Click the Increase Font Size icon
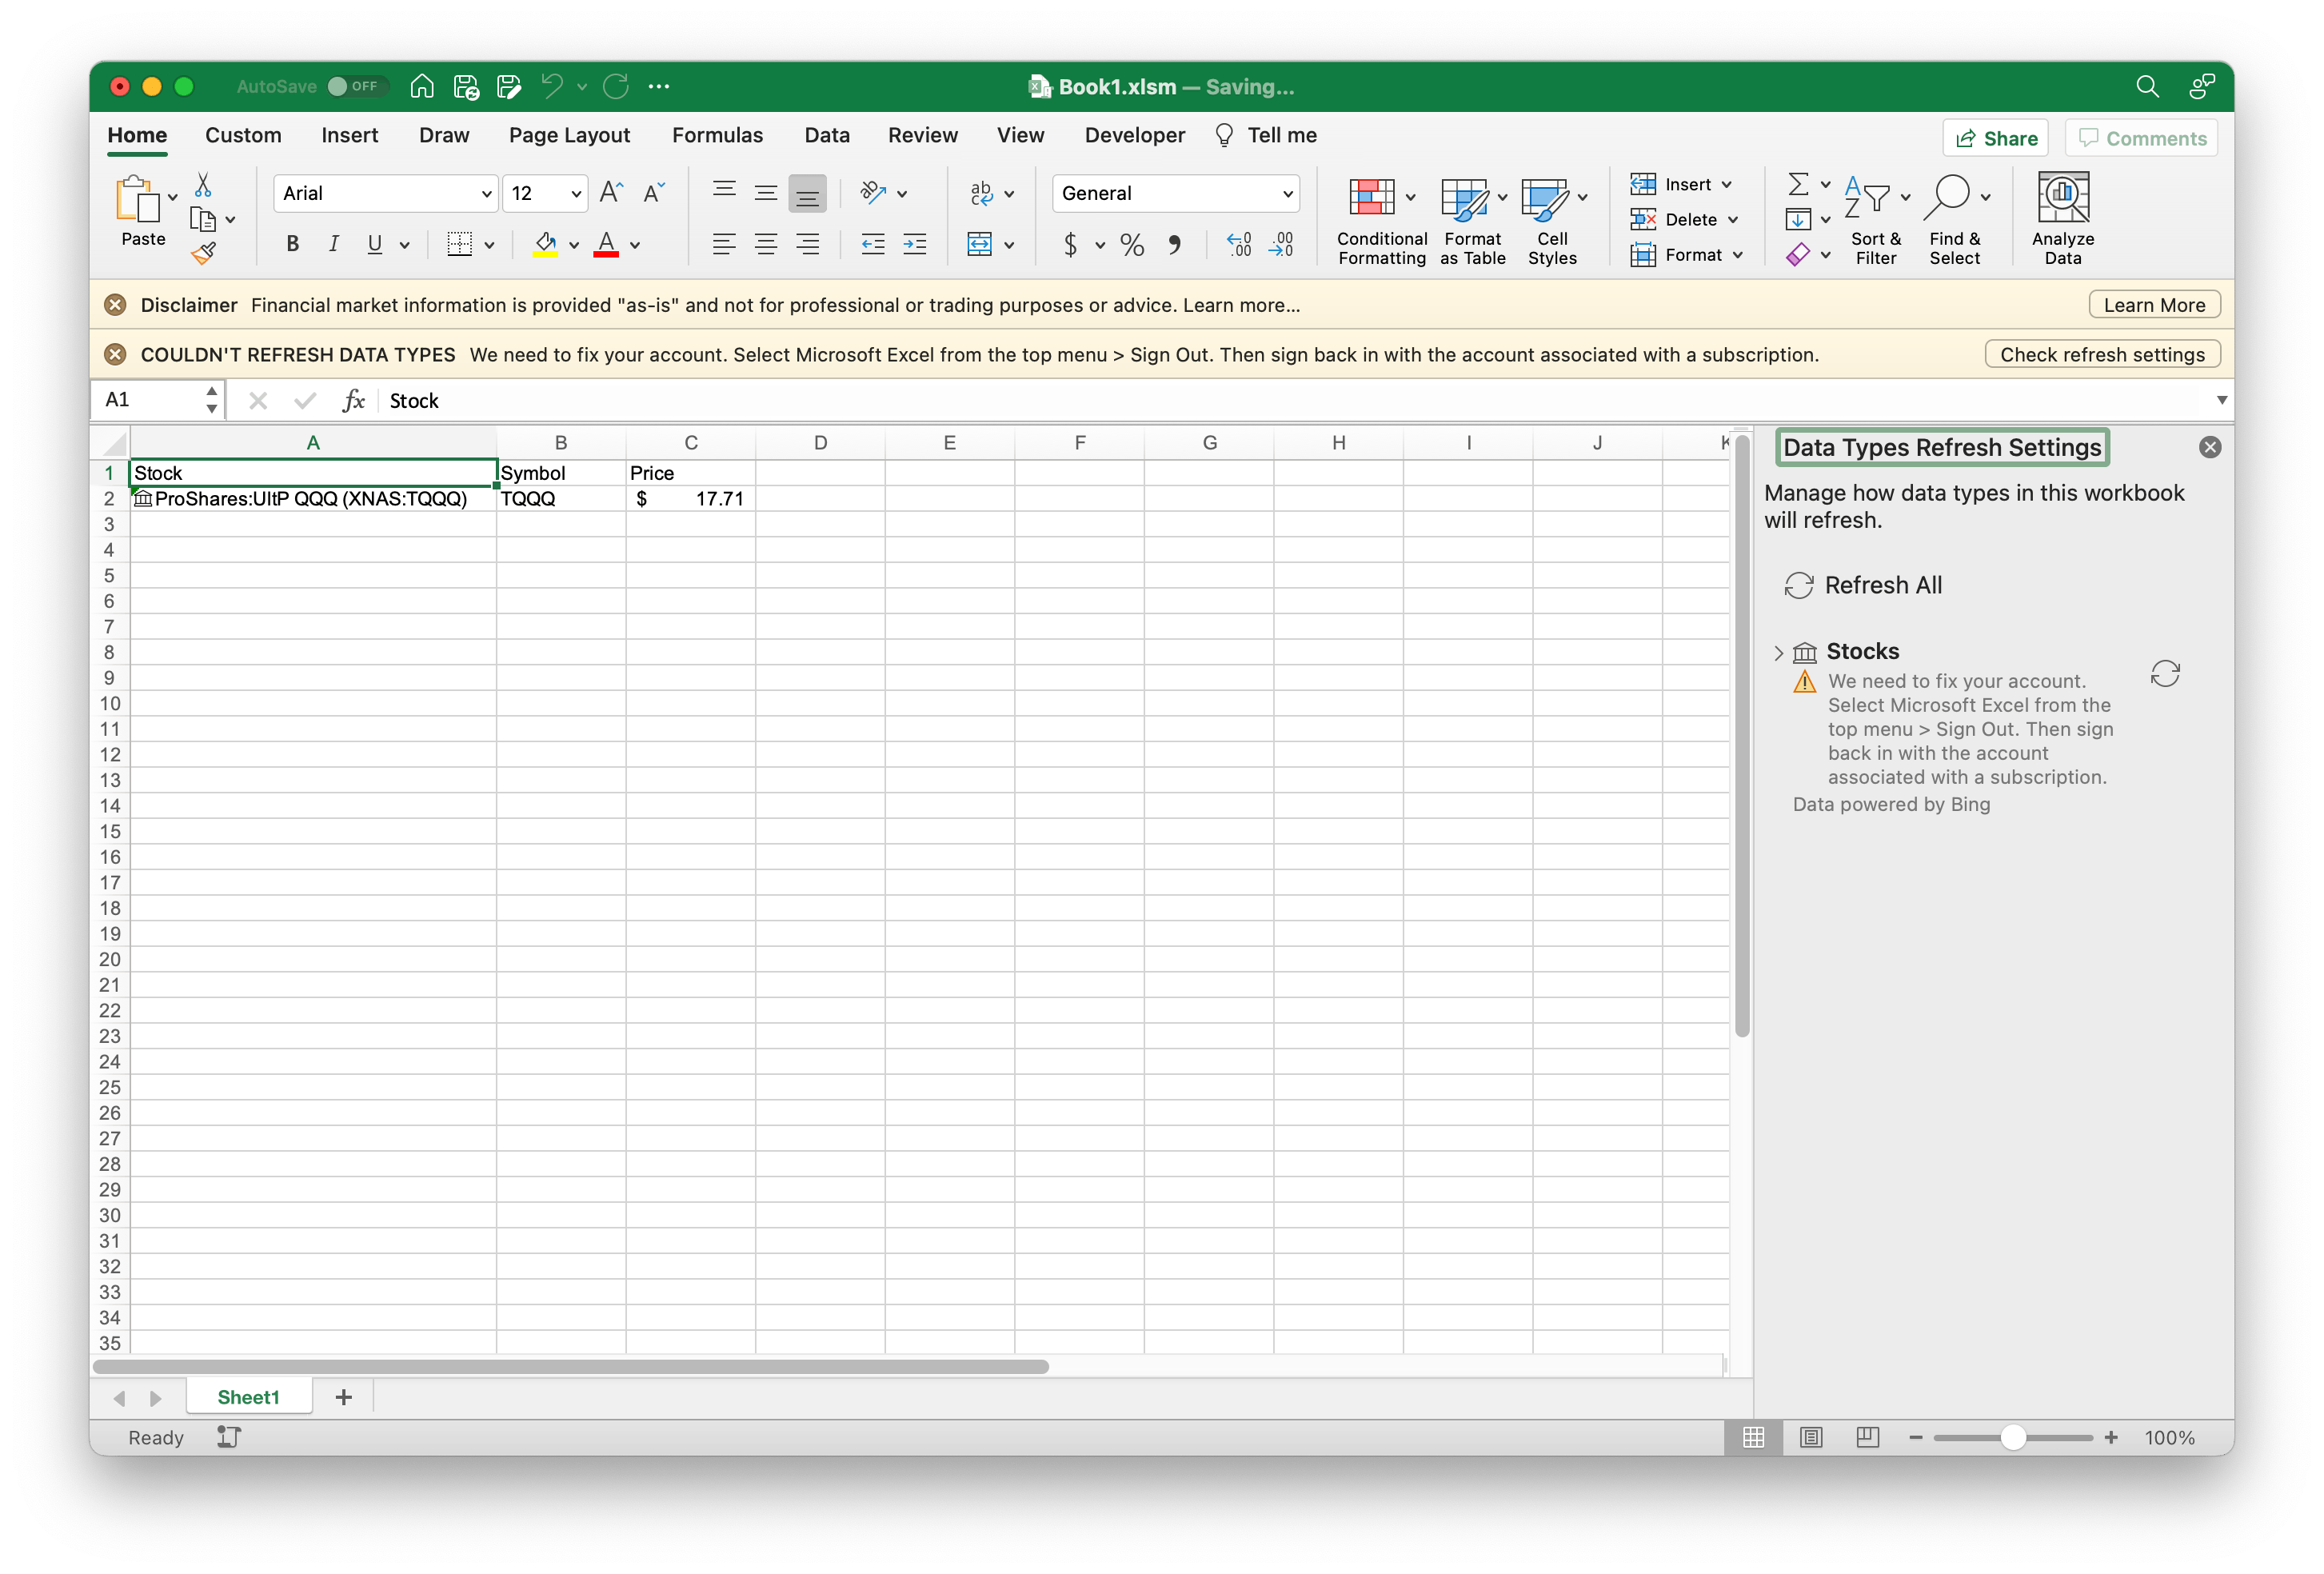Viewport: 2324px width, 1574px height. click(x=611, y=193)
